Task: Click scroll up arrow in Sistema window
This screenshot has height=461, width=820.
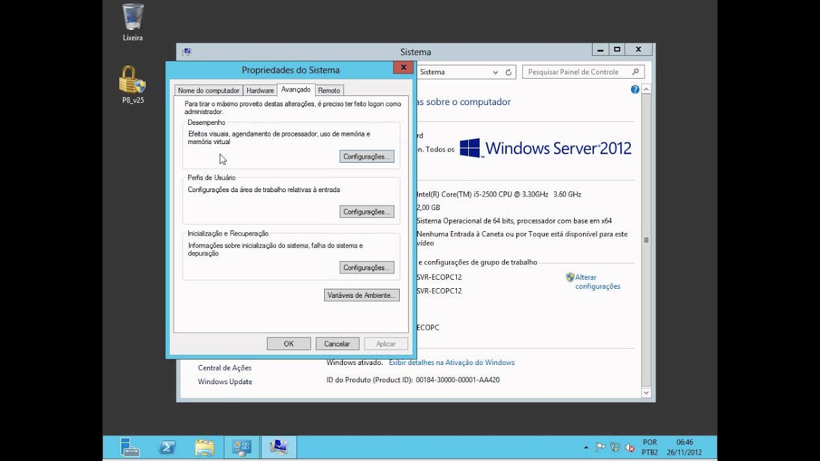Action: click(646, 90)
